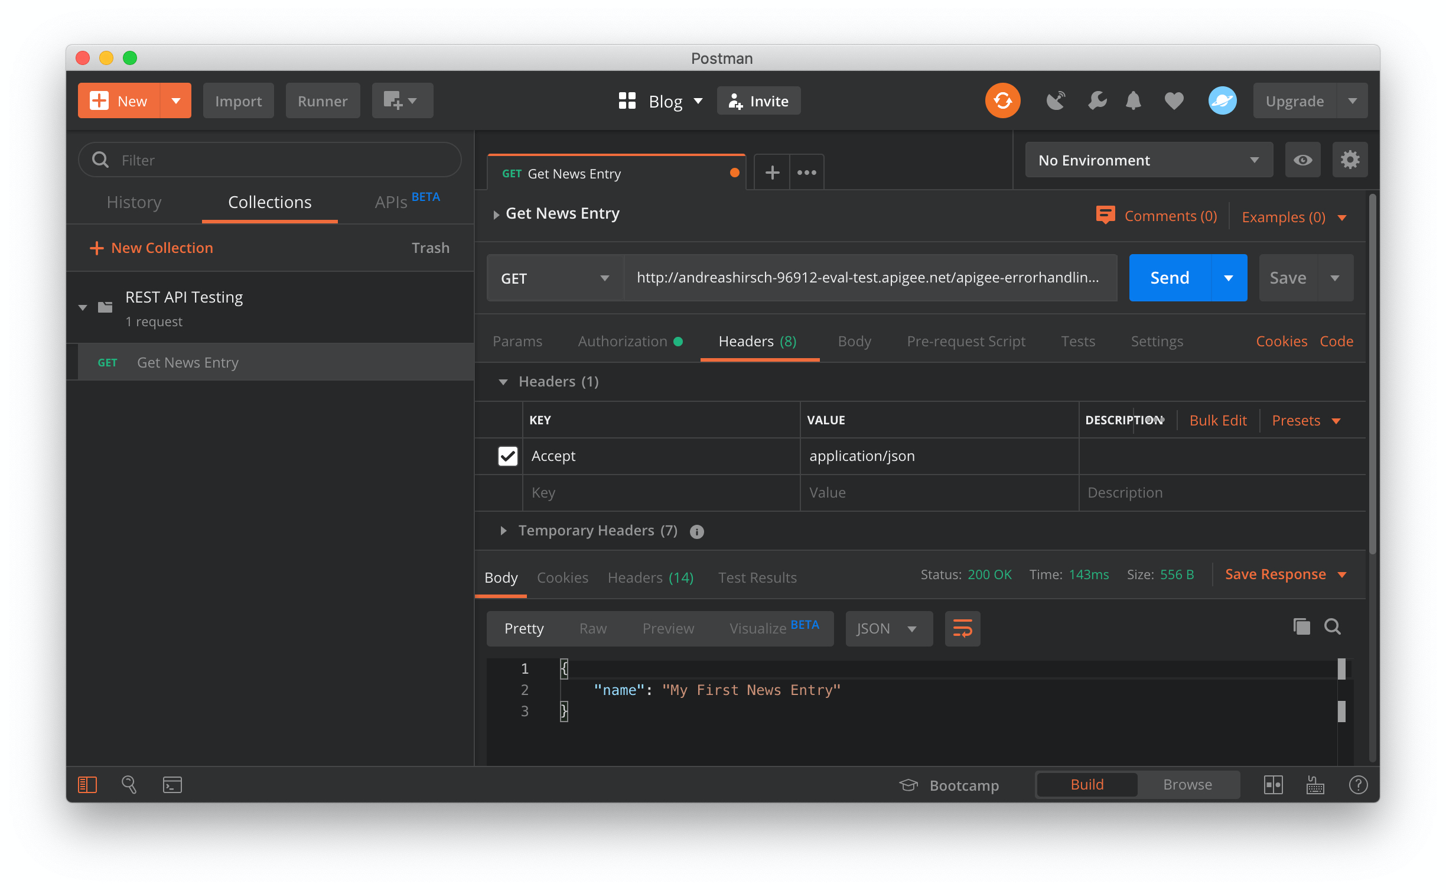Open the No Environment dropdown
This screenshot has width=1446, height=890.
click(1149, 160)
